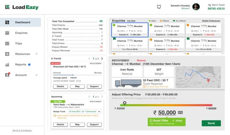Click Remove next to enquiry #5315165631

click(x=141, y=60)
